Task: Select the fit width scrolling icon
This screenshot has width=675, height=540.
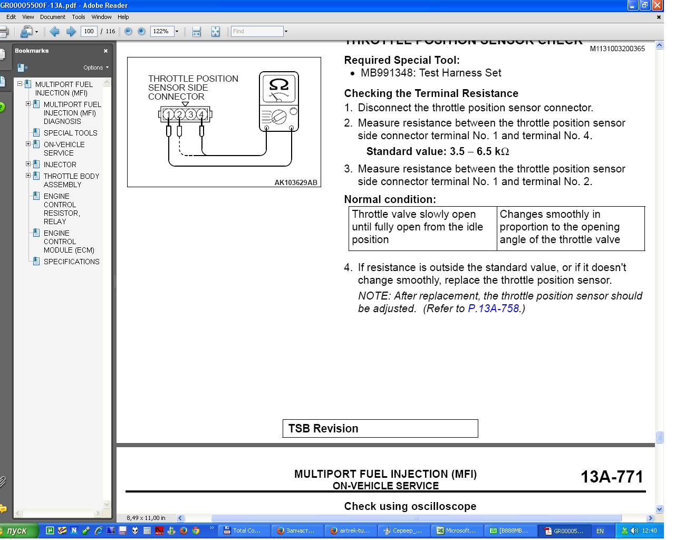Action: pos(196,32)
